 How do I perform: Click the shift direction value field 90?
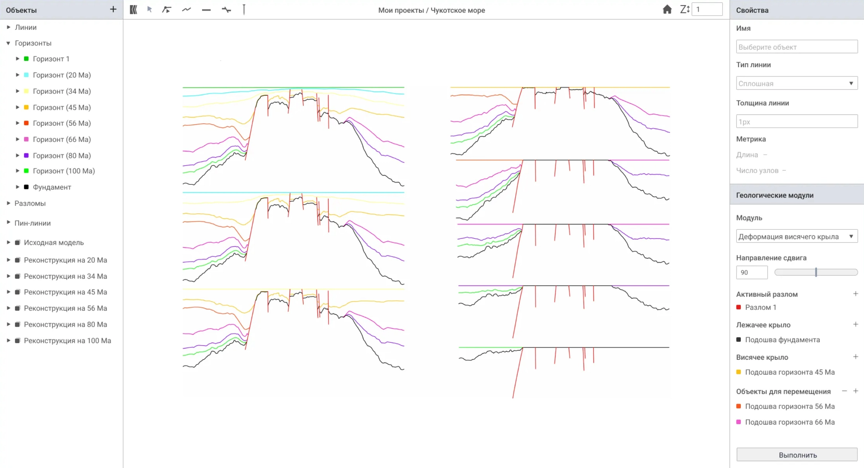click(x=752, y=272)
